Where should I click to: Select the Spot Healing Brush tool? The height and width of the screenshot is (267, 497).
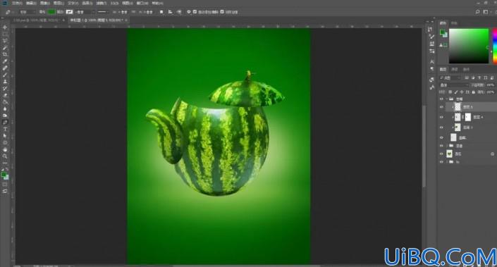(5, 68)
